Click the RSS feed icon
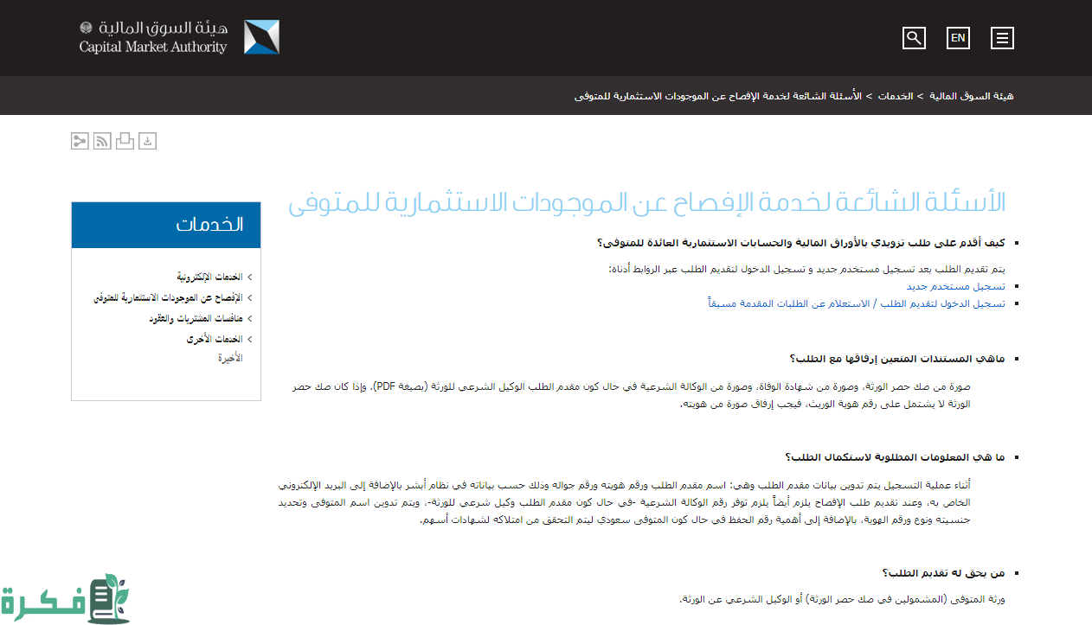Viewport: 1092px width, 625px height. (102, 141)
